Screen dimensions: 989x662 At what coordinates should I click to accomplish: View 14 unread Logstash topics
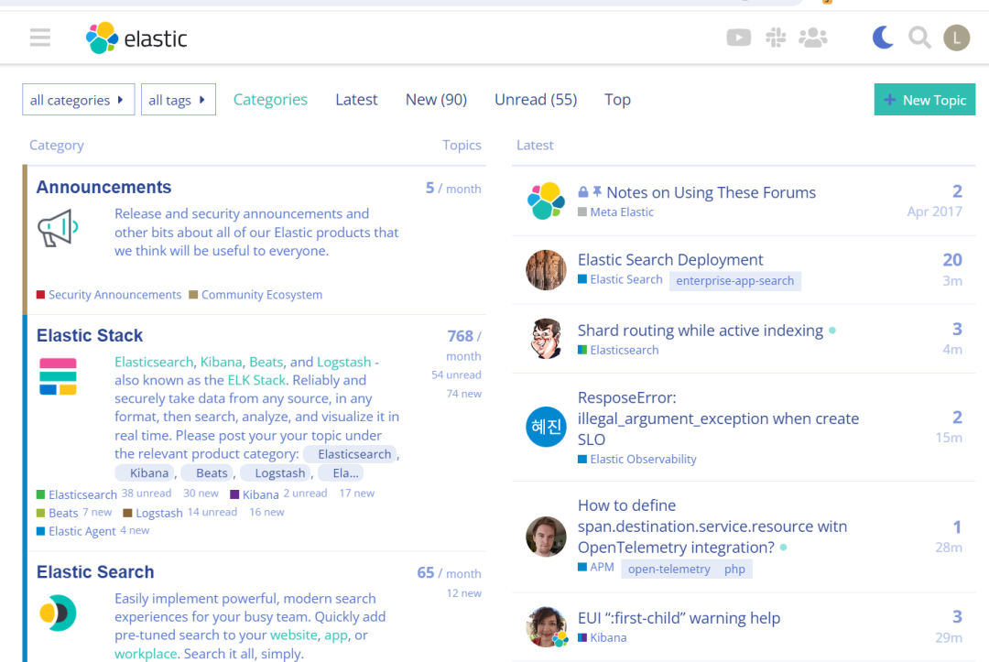coord(212,512)
